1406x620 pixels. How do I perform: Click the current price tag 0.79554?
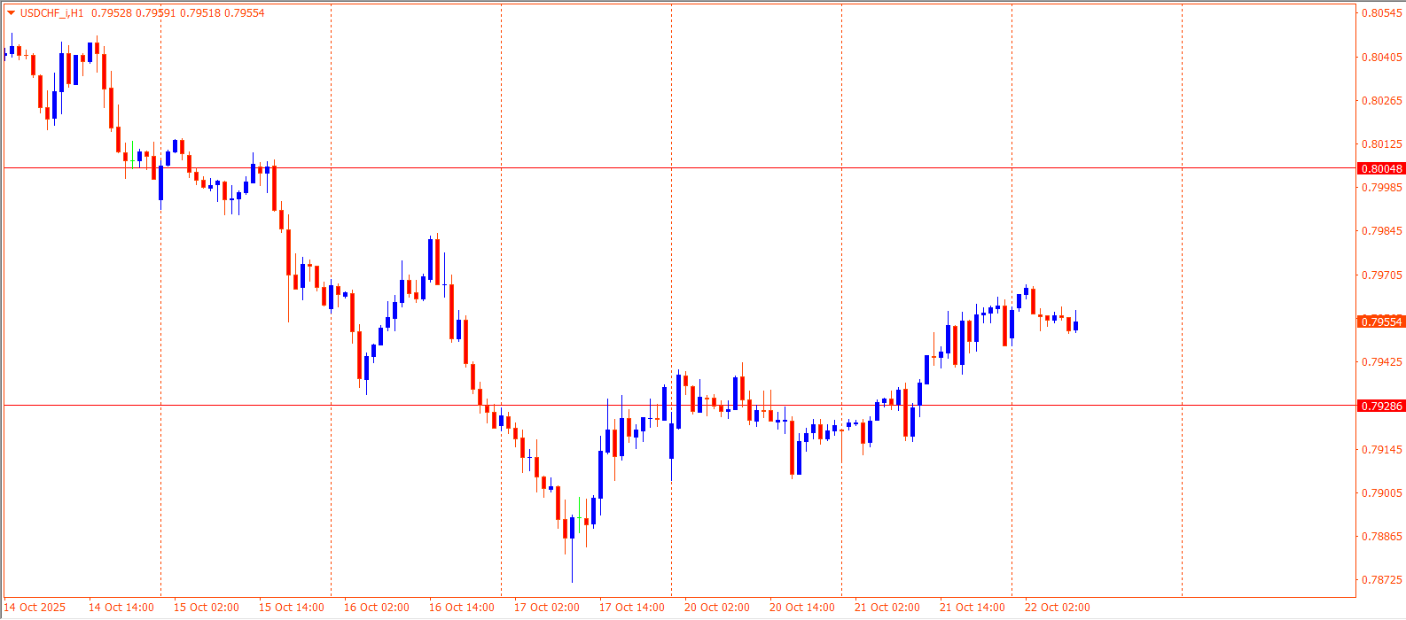coord(1381,322)
